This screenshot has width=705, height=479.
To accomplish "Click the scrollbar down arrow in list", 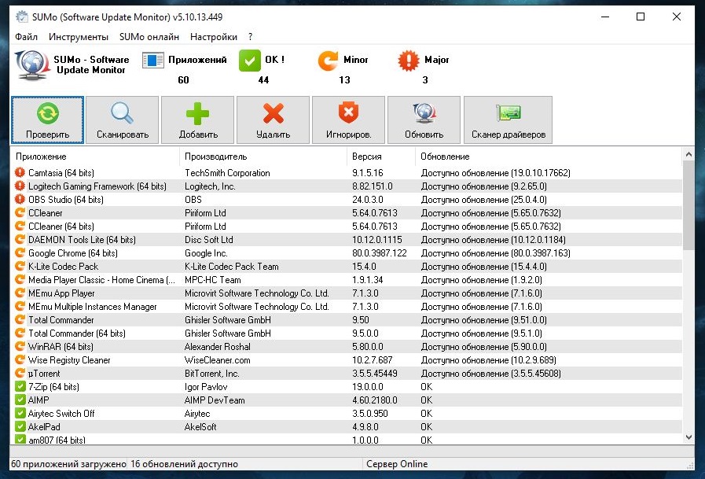I will click(x=689, y=437).
